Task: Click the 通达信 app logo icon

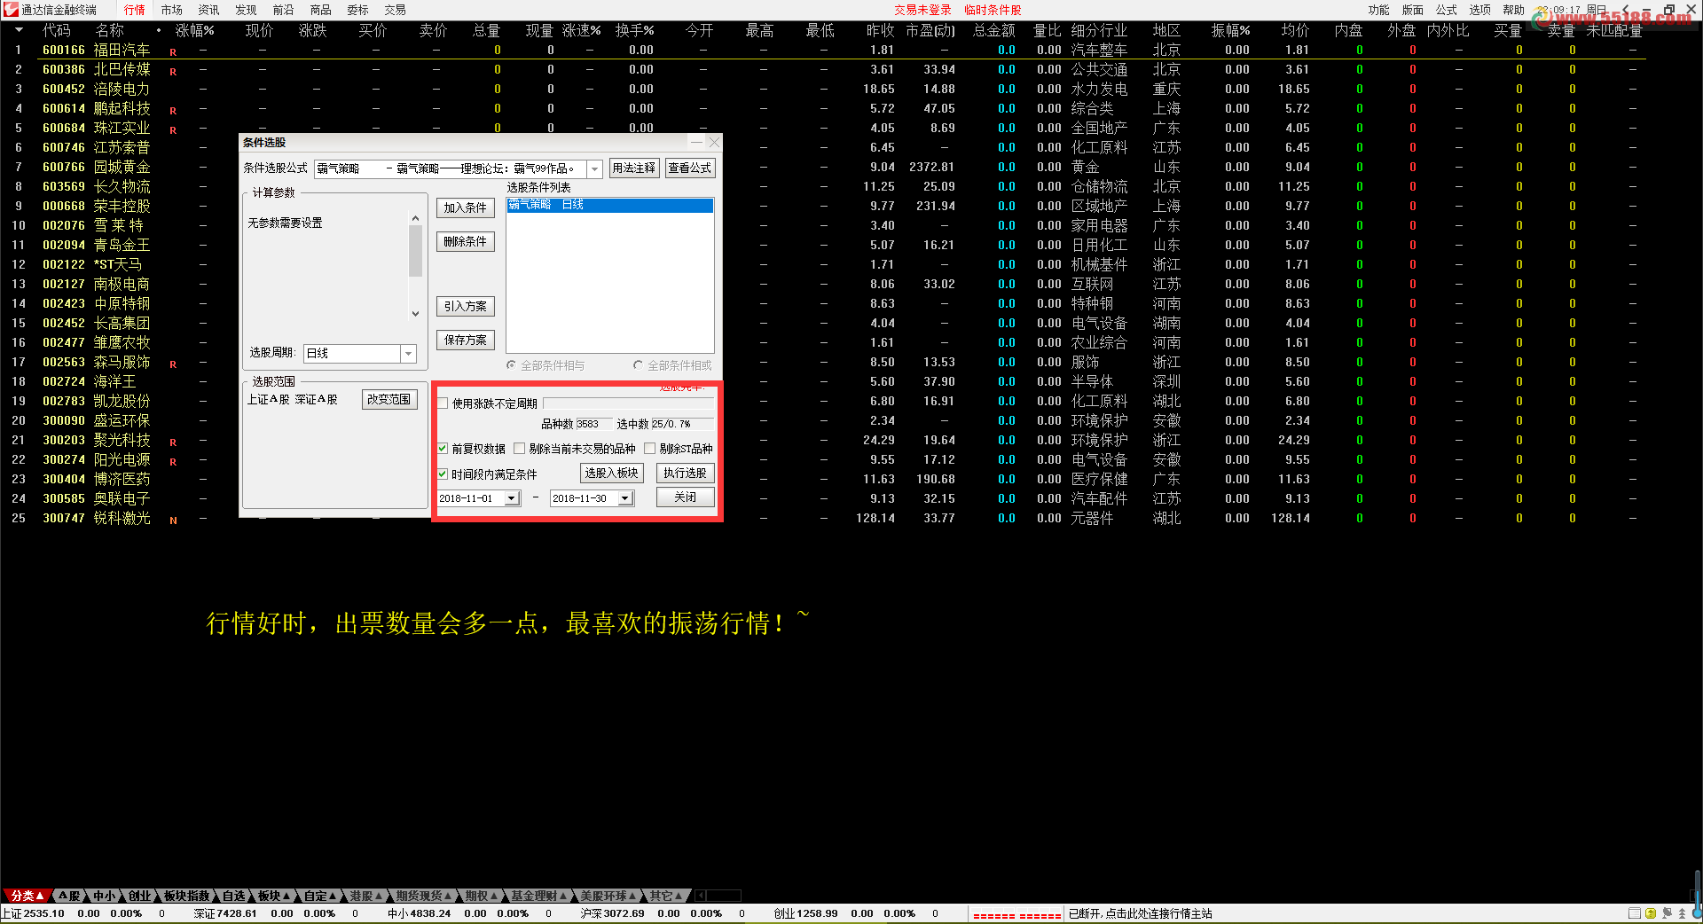Action: (x=11, y=10)
